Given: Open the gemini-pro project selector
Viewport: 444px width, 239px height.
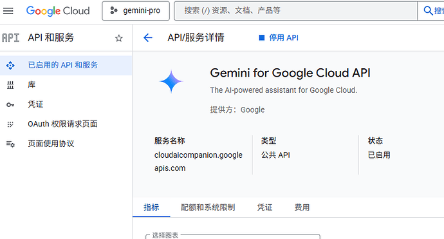Looking at the screenshot, I should [136, 11].
